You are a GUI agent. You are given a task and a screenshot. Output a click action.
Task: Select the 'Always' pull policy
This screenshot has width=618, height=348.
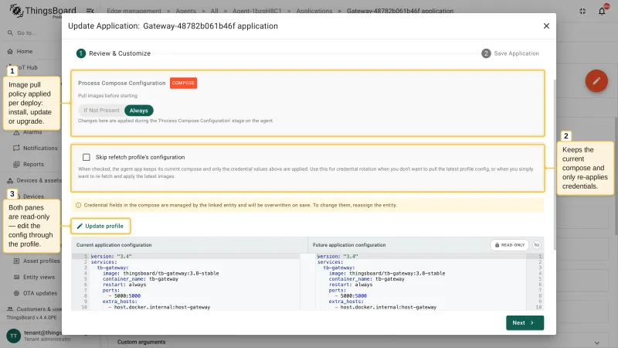[139, 111]
